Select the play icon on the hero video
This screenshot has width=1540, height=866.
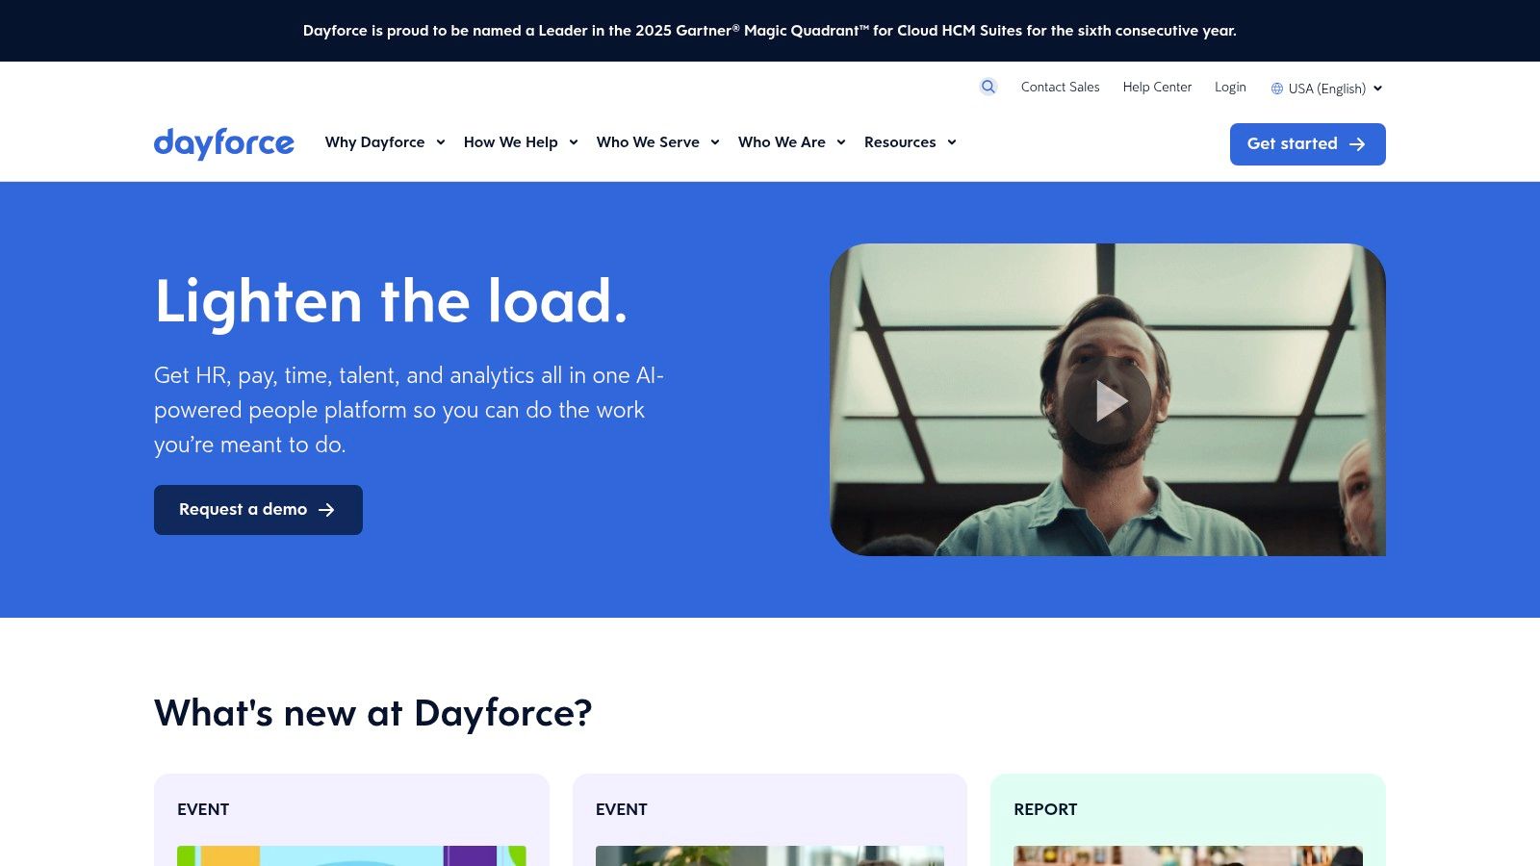click(x=1114, y=399)
